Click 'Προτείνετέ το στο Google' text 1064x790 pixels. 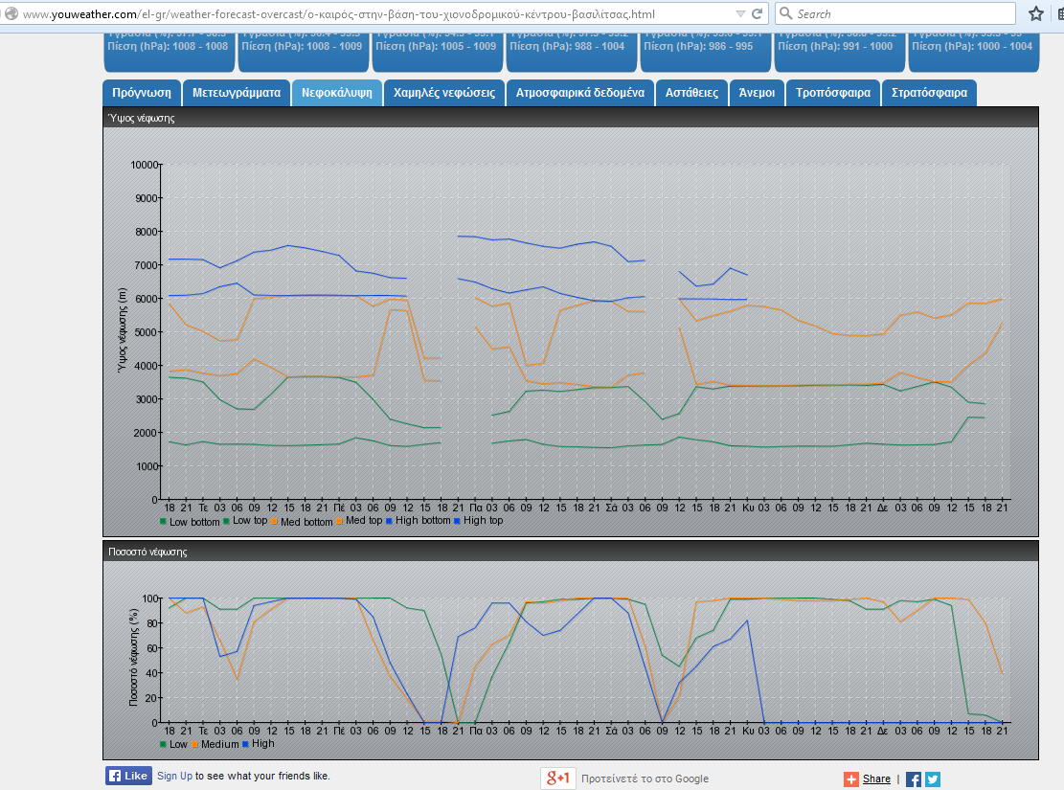(645, 779)
